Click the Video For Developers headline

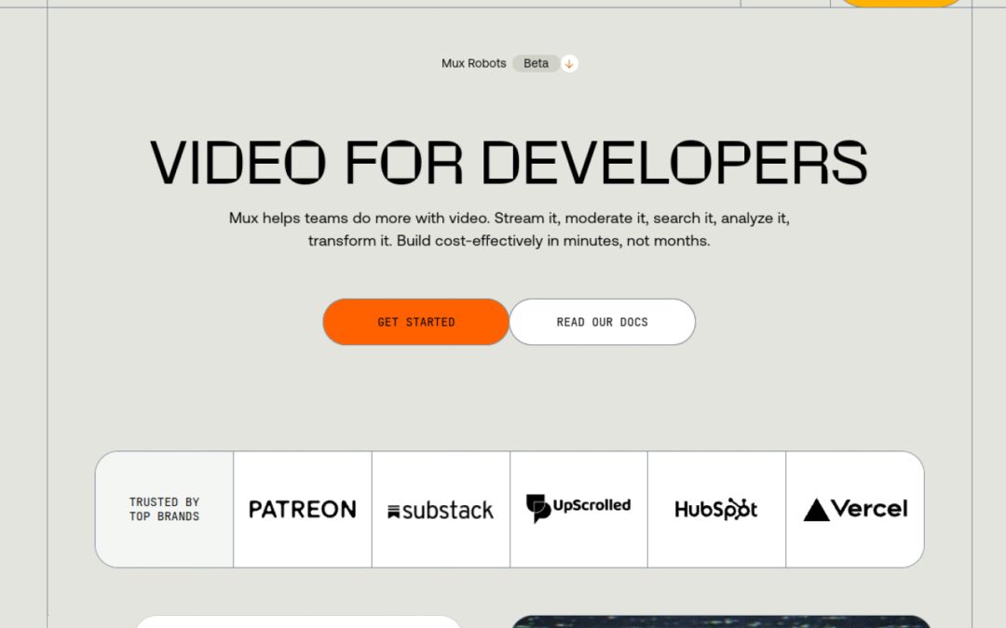point(509,163)
